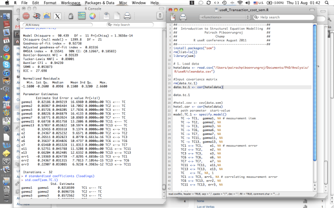The height and width of the screenshot is (208, 334).
Task: Click the volume icon in menu bar
Action: [x=247, y=3]
